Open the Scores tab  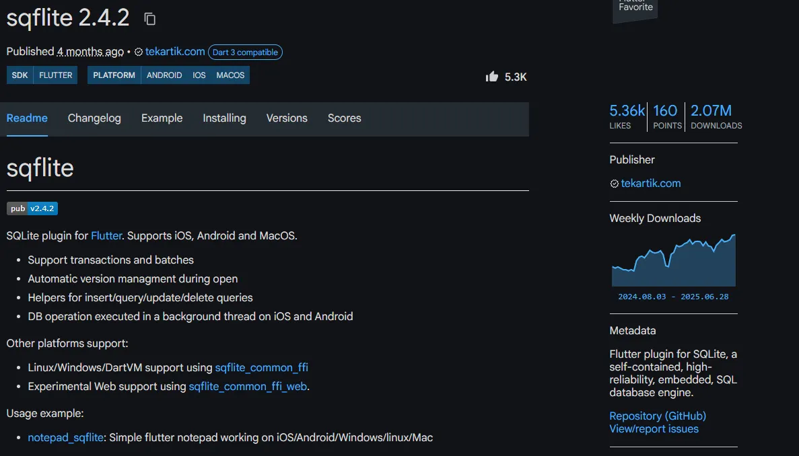point(345,118)
